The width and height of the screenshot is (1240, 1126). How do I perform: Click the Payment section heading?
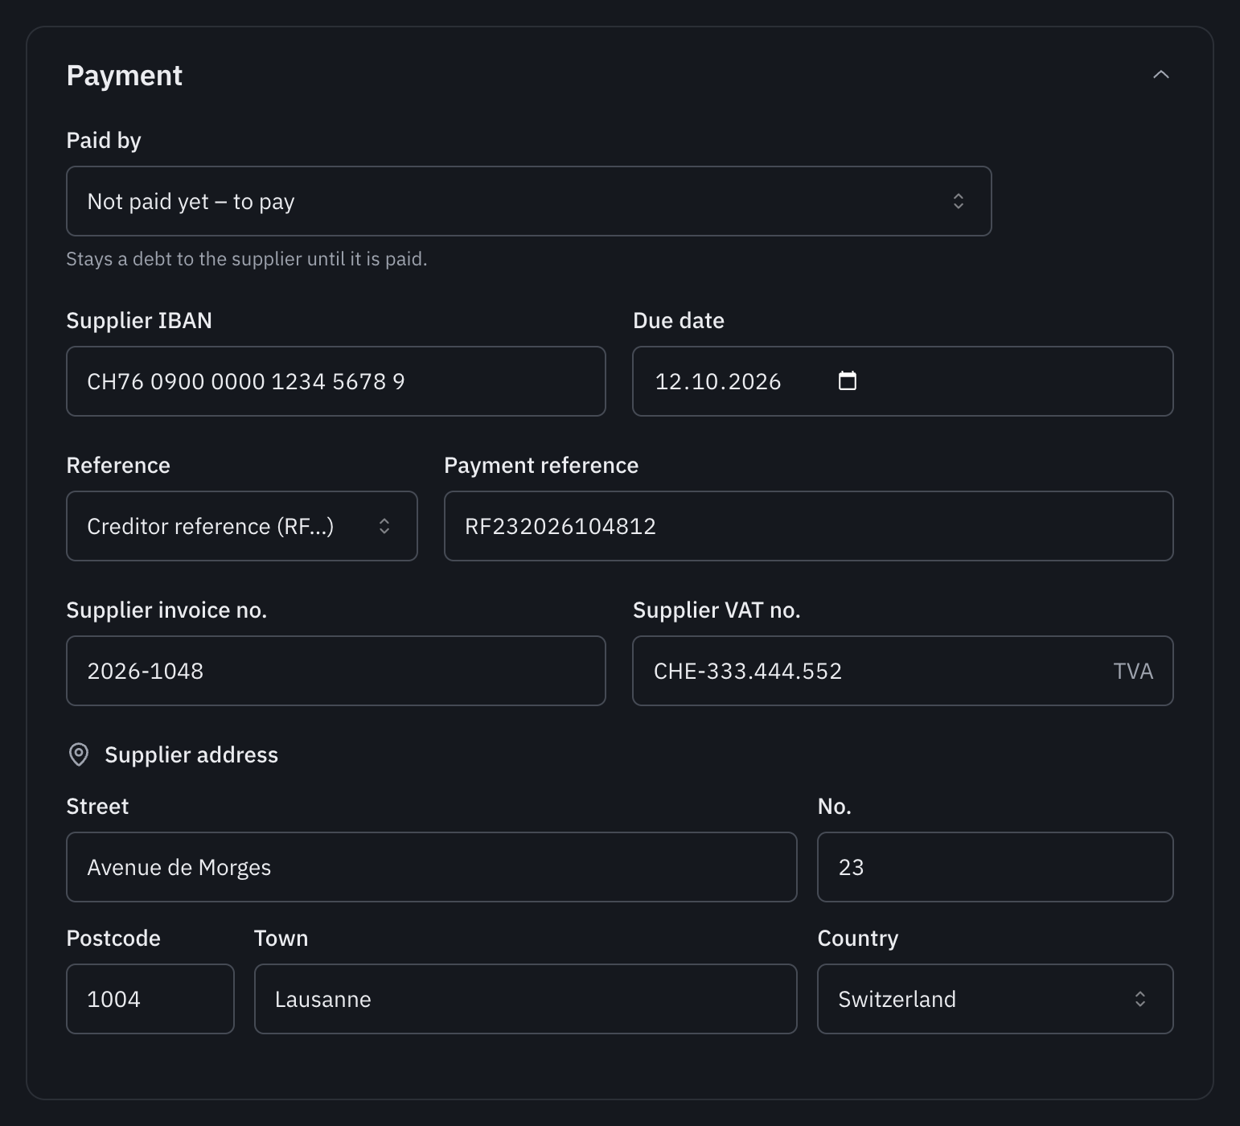click(125, 76)
